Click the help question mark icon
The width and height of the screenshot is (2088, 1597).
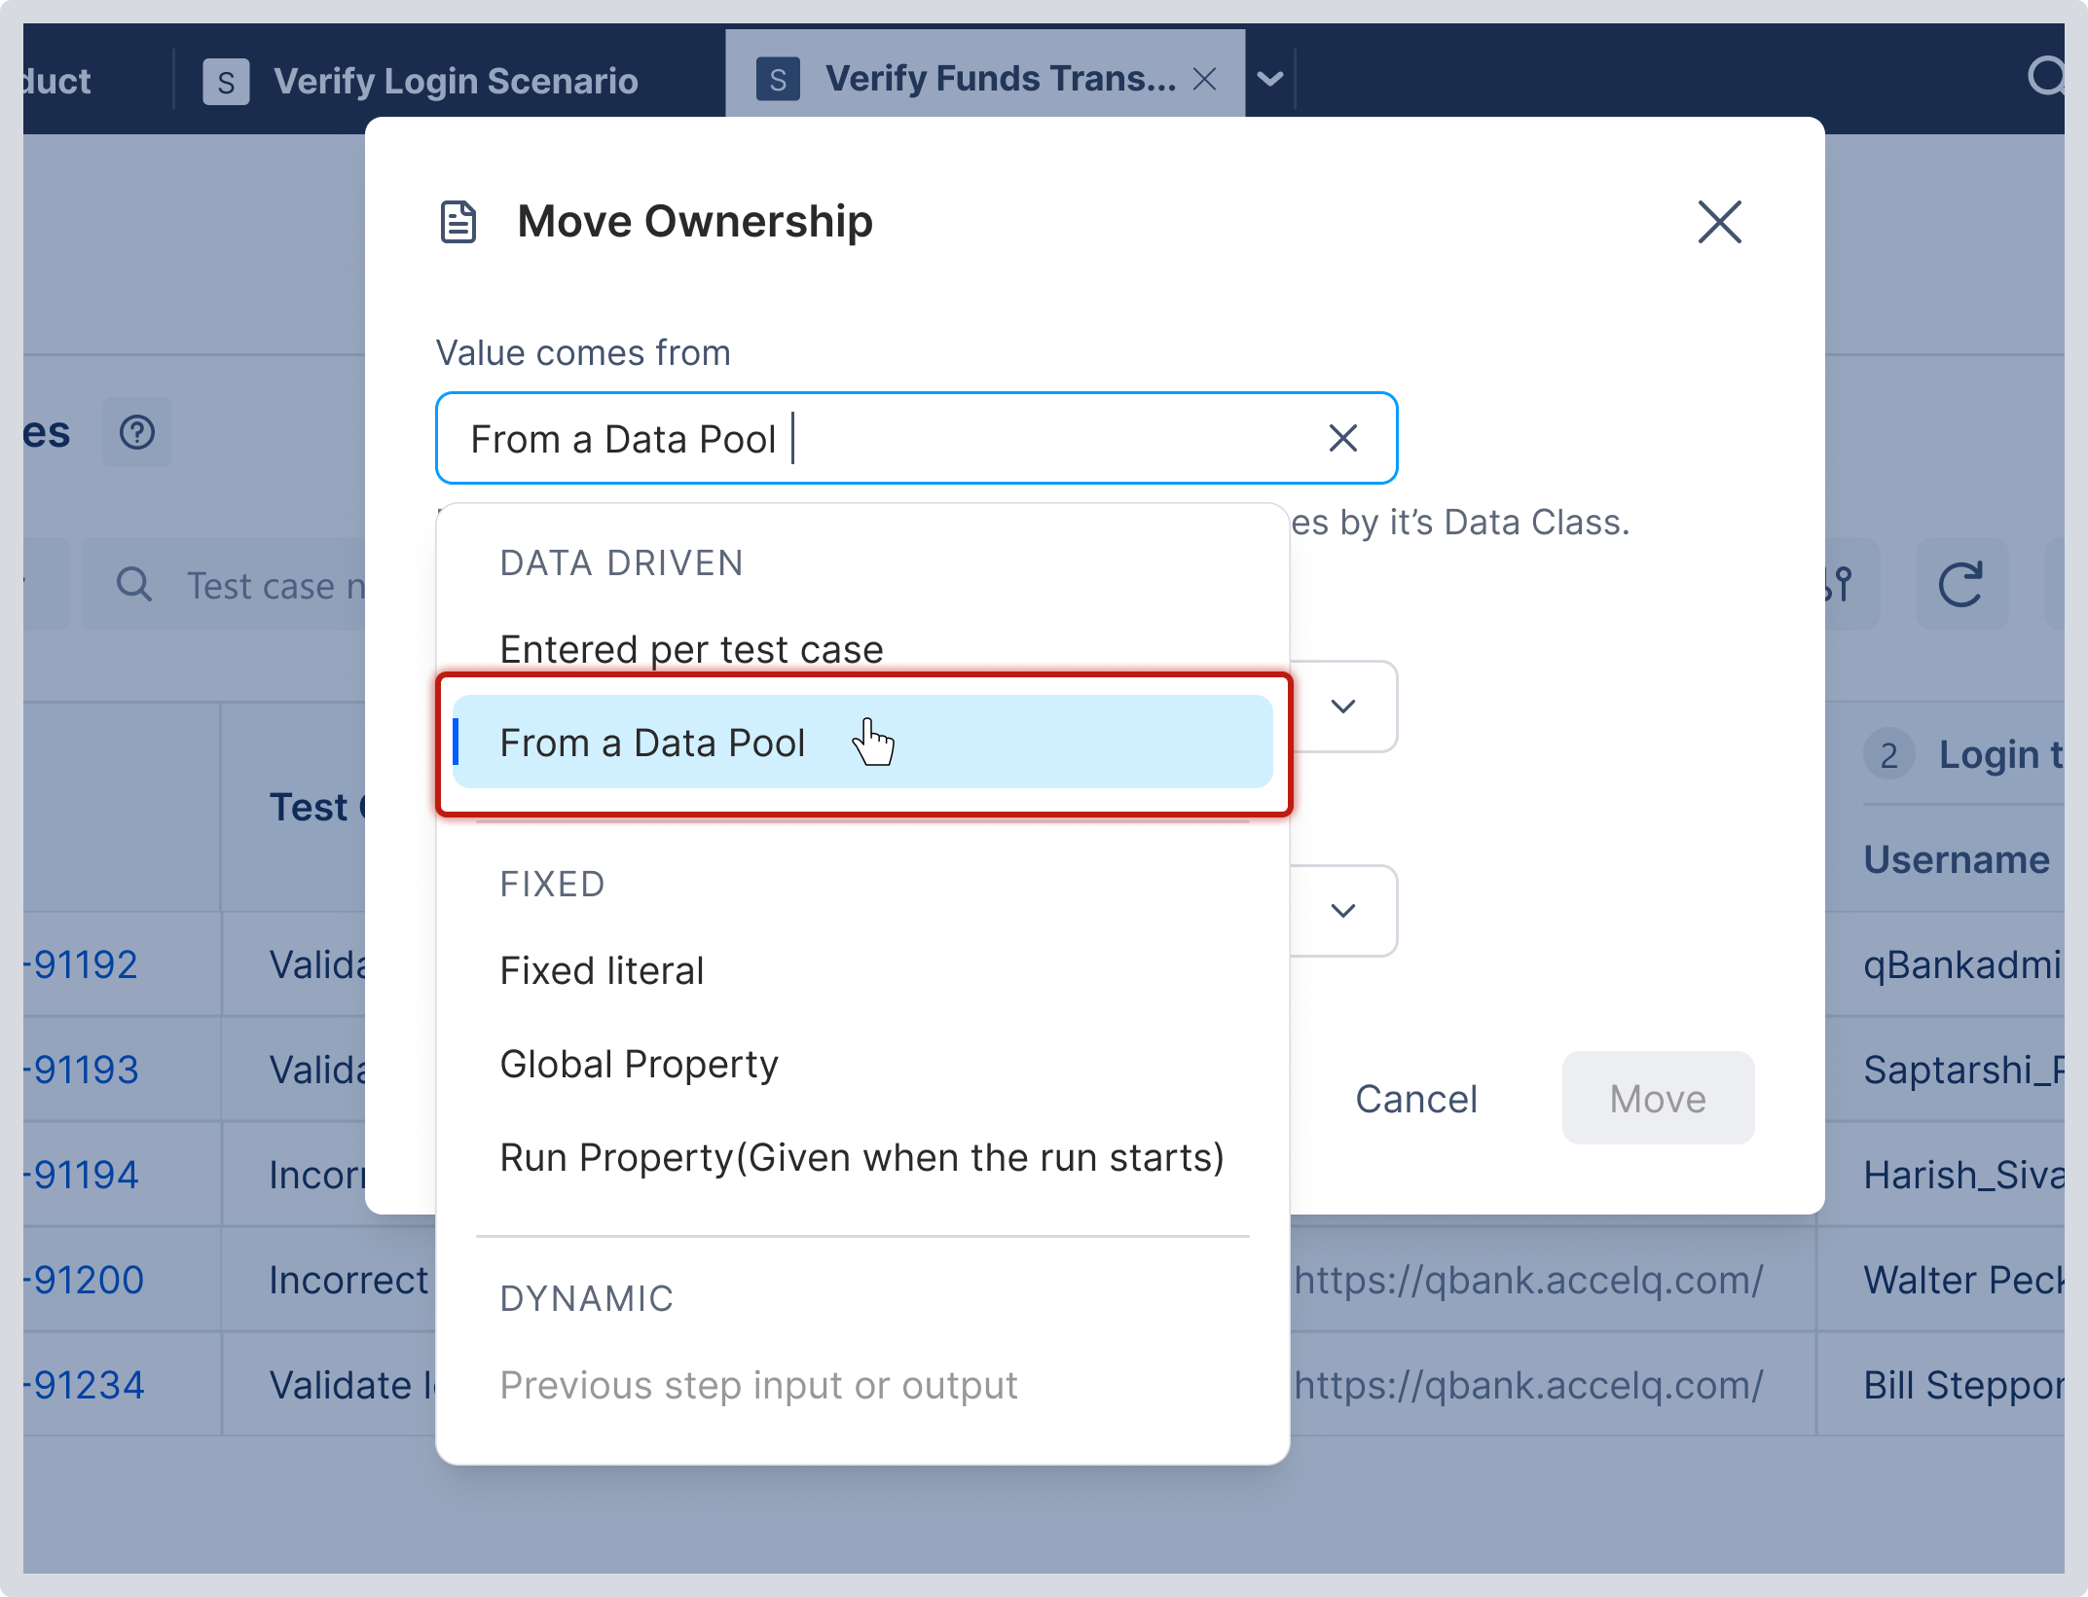137,432
